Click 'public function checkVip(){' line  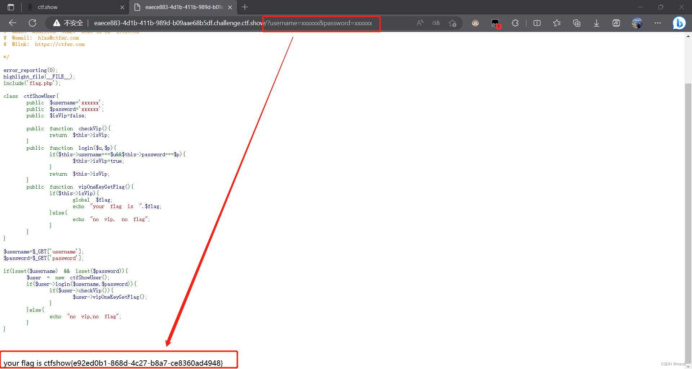point(68,129)
